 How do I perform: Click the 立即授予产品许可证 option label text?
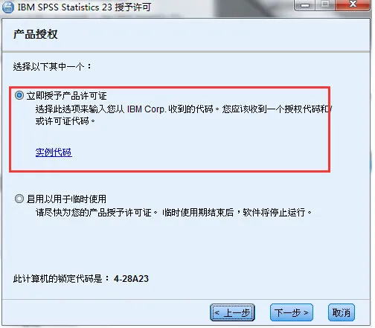tap(67, 96)
